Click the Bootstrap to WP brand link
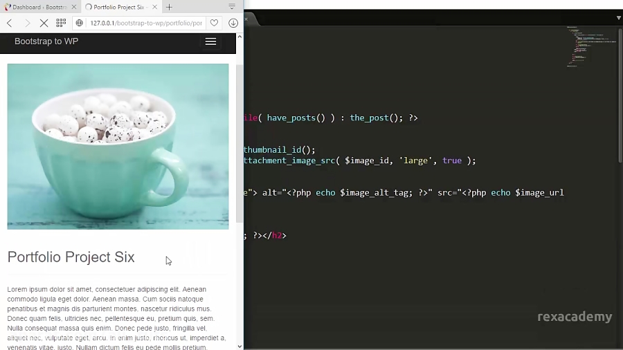623x350 pixels. (46, 42)
